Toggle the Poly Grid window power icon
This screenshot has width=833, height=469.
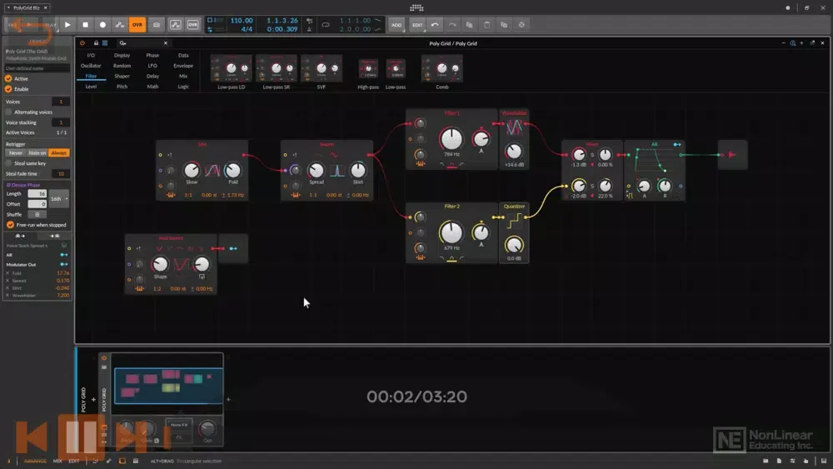[82, 43]
